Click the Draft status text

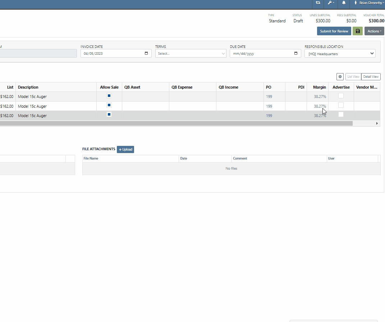(x=298, y=21)
